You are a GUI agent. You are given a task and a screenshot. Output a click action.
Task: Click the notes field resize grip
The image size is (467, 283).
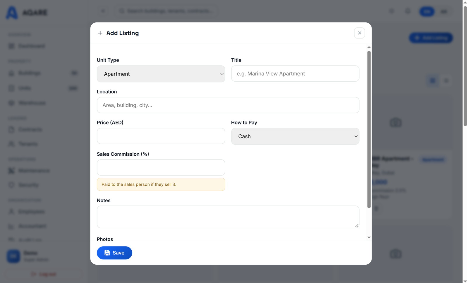357,226
